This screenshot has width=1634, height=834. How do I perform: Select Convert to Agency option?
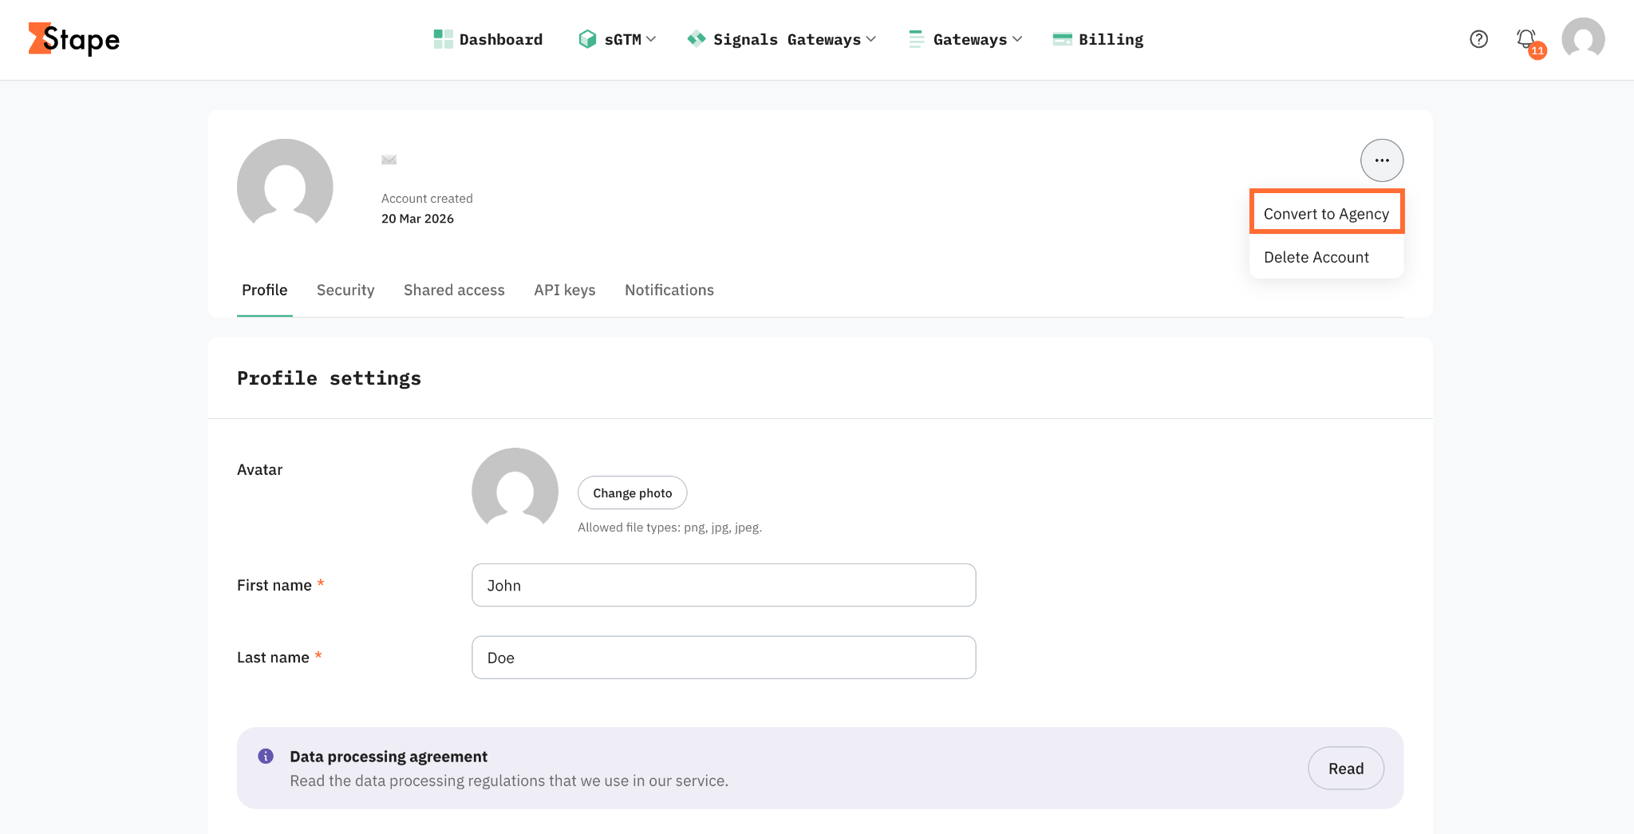[x=1326, y=213]
